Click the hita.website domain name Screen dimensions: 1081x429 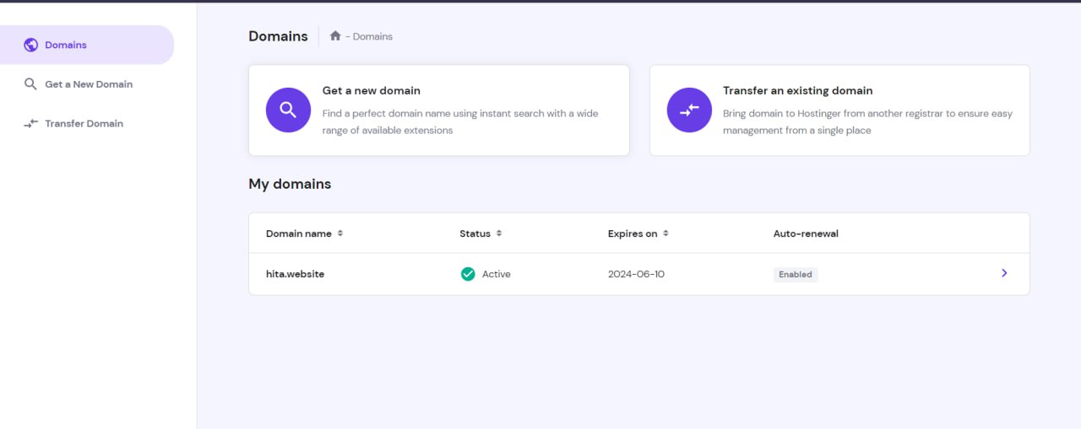pos(295,274)
